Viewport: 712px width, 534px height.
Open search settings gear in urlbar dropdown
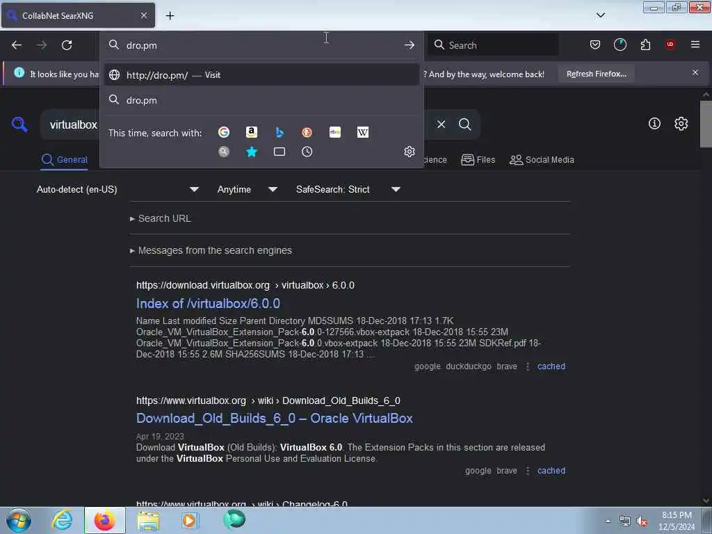[409, 151]
